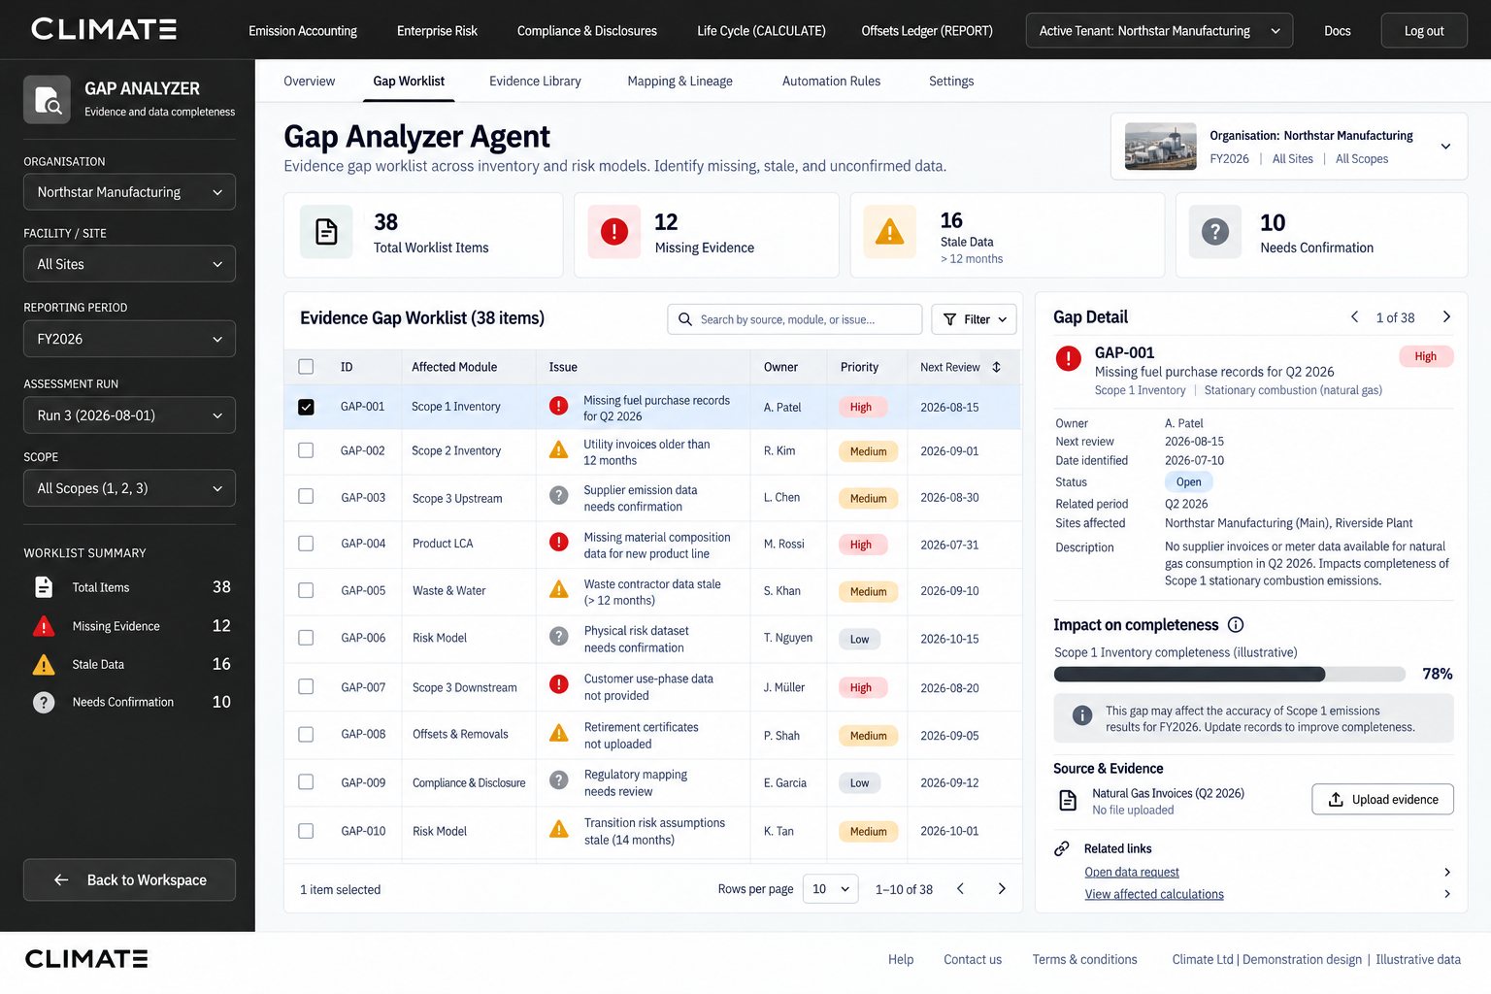The image size is (1491, 994).
Task: Click the info icon next to Impact on completeness
Action: [x=1236, y=625]
